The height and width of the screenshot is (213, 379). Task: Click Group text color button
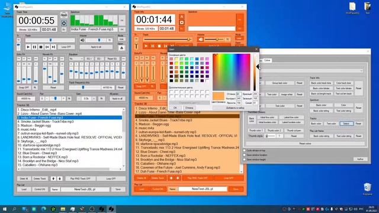[x=280, y=83]
